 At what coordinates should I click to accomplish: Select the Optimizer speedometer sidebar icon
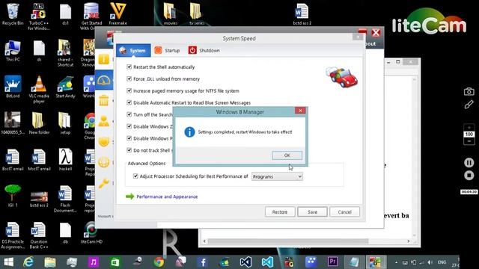[104, 80]
